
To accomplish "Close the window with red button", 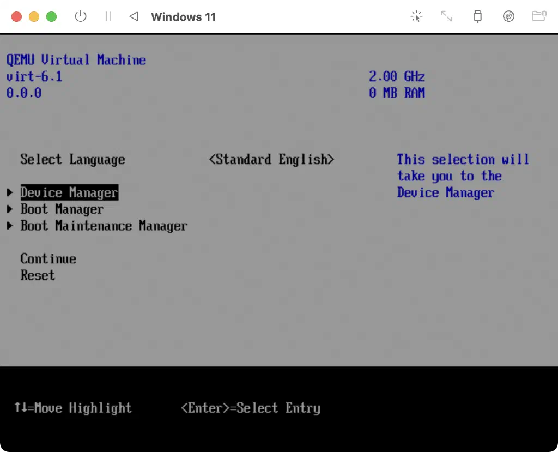I will [x=16, y=16].
